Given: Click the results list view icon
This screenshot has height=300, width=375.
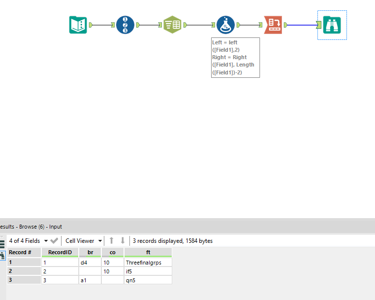Looking at the screenshot, I should coord(2,244).
